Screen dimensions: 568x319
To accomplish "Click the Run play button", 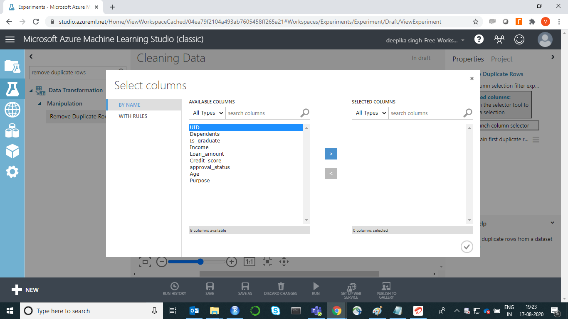I will pos(316,289).
